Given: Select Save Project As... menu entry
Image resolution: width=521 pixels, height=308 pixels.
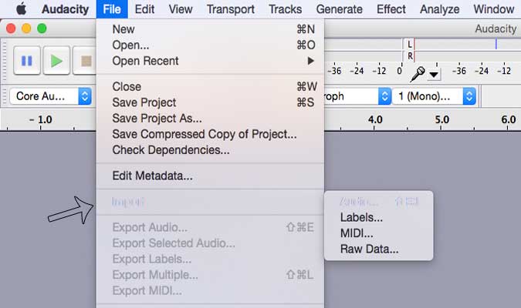Looking at the screenshot, I should (210, 119).
